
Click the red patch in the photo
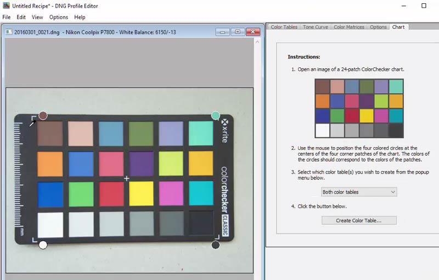[x=111, y=194]
